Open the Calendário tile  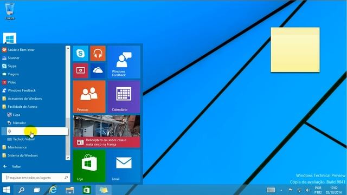tap(124, 96)
